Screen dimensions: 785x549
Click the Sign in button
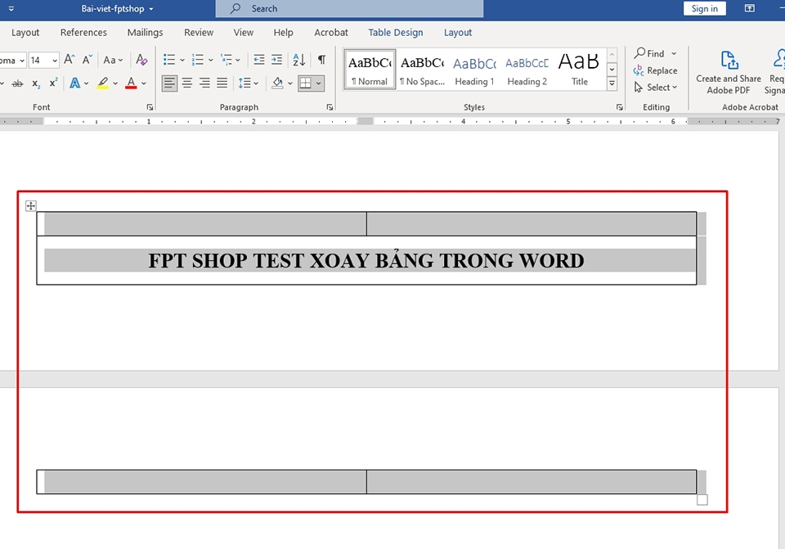[x=704, y=8]
